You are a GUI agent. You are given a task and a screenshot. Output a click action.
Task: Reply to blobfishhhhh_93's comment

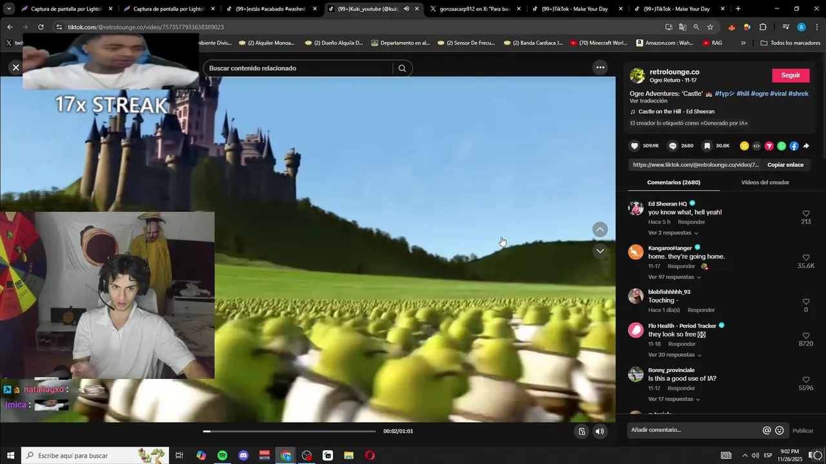(x=701, y=311)
